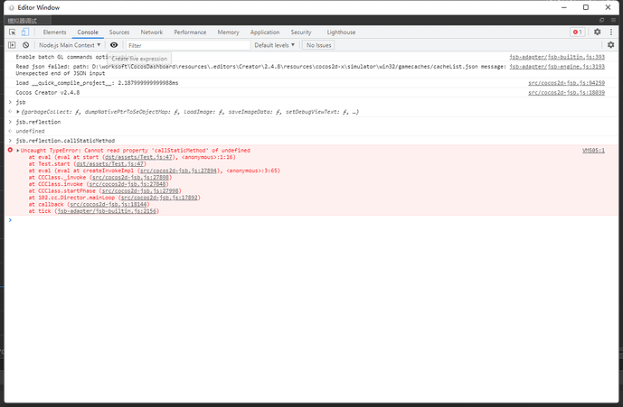Switch to the Sources tab
Screen dimensions: 623x407
point(119,32)
